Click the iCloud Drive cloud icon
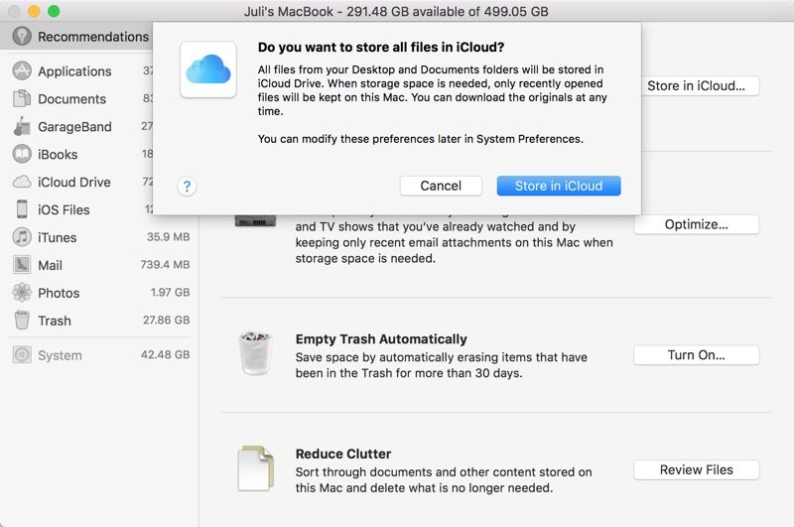The image size is (794, 527). tap(22, 182)
